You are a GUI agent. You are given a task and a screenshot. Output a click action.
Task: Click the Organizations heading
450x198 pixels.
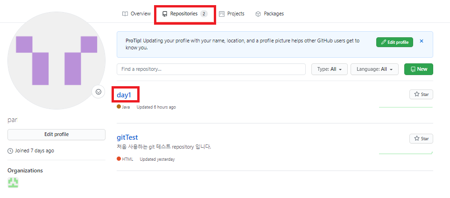25,171
